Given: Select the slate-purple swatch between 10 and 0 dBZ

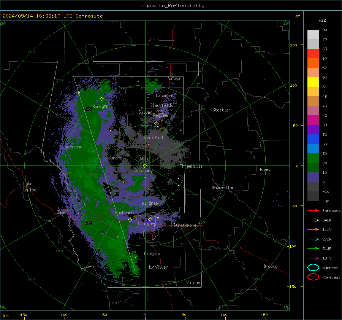Looking at the screenshot, I should (313, 177).
